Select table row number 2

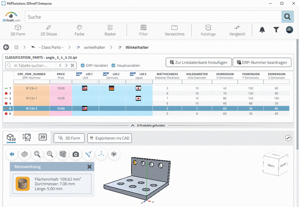tap(146, 93)
